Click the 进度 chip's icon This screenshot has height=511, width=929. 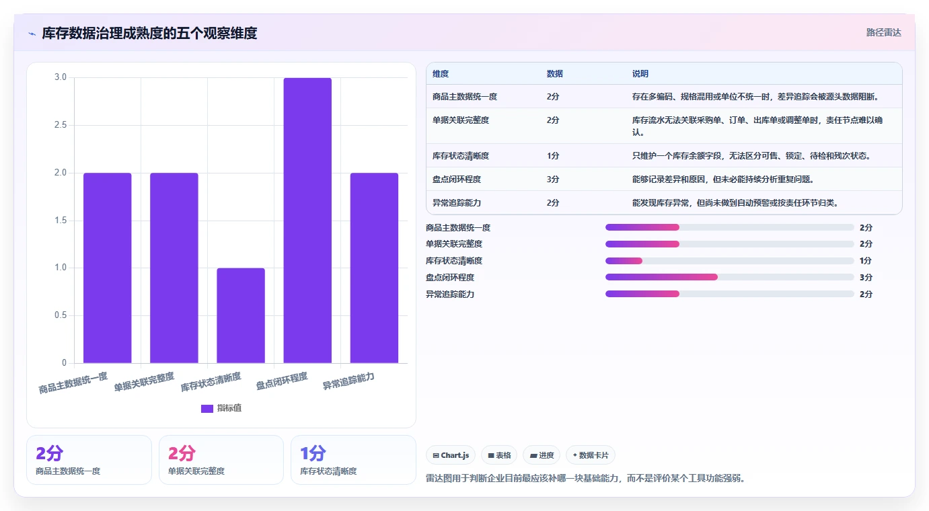click(x=533, y=455)
